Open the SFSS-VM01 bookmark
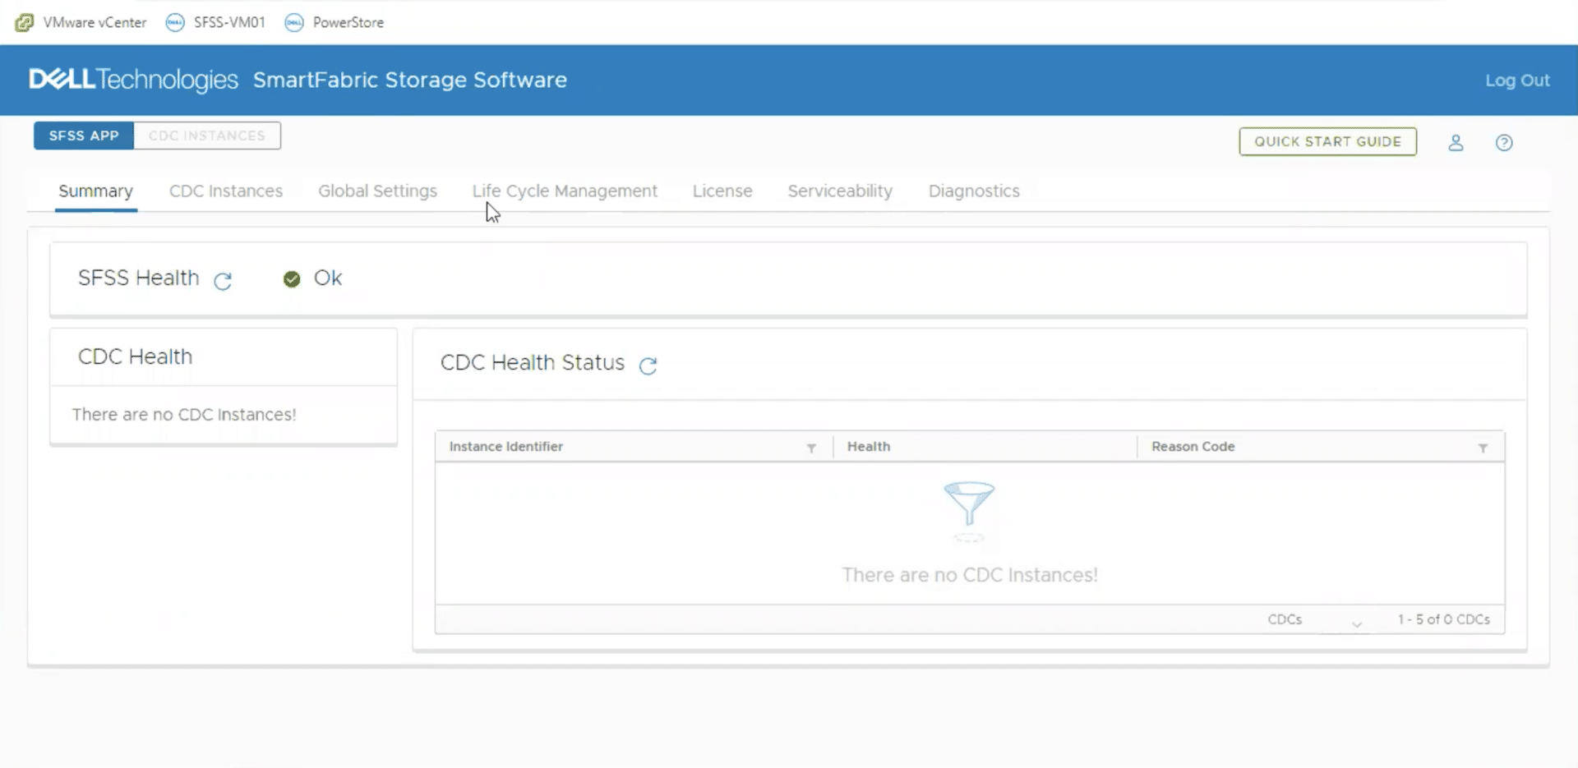Image resolution: width=1578 pixels, height=768 pixels. 216,22
